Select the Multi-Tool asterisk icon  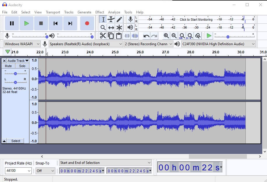pyautogui.click(x=119, y=28)
